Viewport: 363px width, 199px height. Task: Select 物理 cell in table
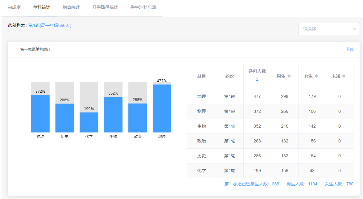(201, 111)
